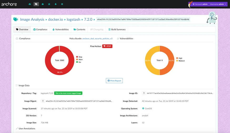
Task: Click the scales icon beside Compliance heading
Action: [x=17, y=39]
